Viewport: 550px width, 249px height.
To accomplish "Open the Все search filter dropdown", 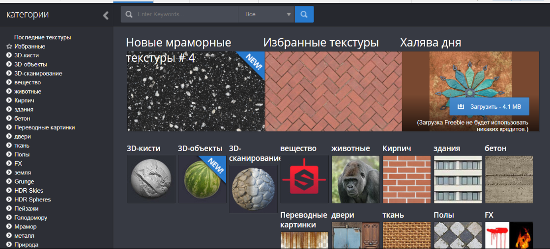I will coord(266,14).
